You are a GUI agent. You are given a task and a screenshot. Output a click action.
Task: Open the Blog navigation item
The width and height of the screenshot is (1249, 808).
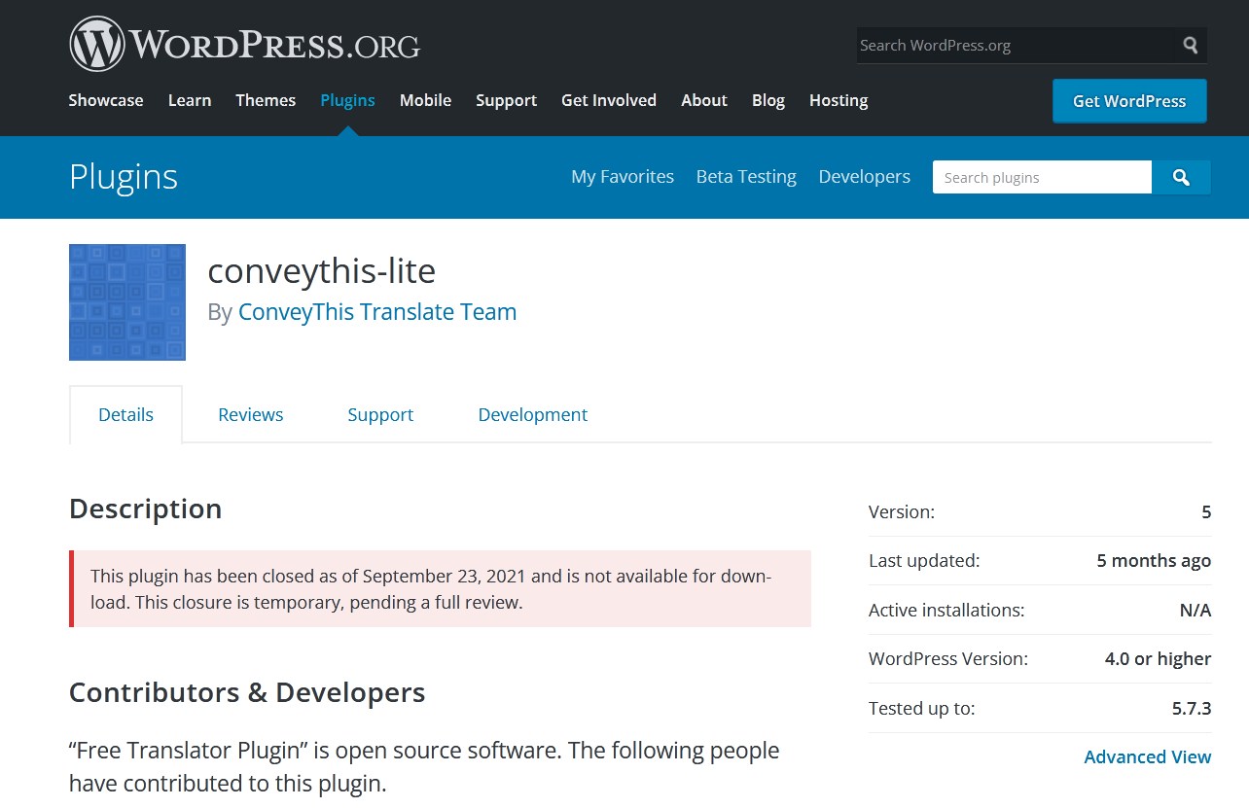tap(768, 100)
